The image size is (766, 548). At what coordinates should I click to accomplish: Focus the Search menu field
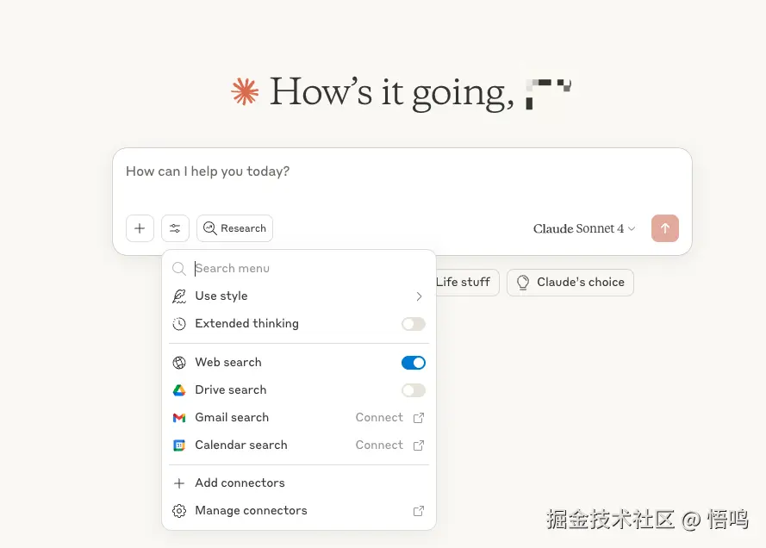coord(299,268)
